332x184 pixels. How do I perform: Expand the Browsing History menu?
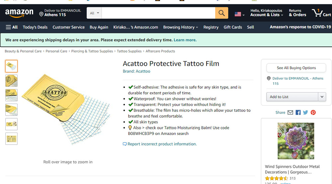click(x=181, y=27)
